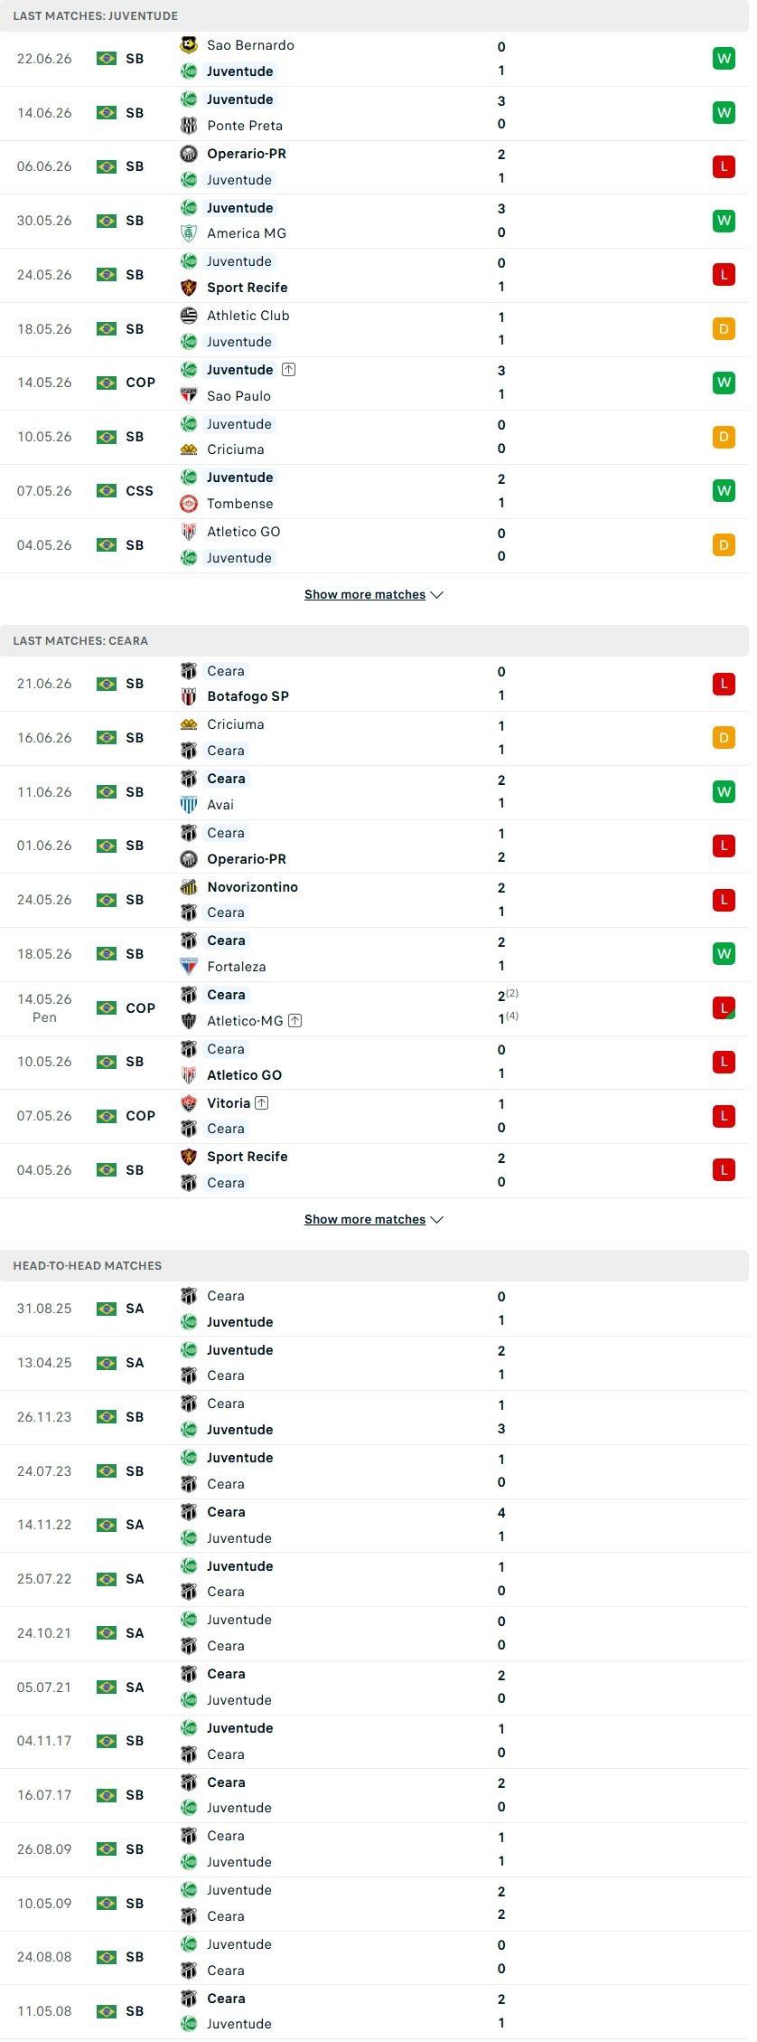
Task: Open the 31.08.25 Ceara vs Juventude match row
Action: pyautogui.click(x=374, y=1309)
